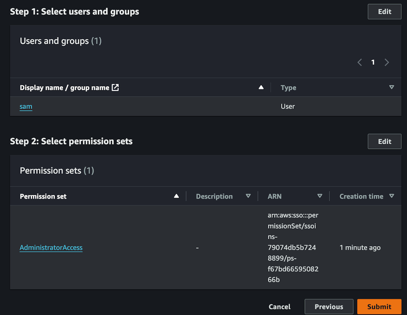The width and height of the screenshot is (407, 315).
Task: Sort ascending by Display name column arrow
Action: [261, 87]
